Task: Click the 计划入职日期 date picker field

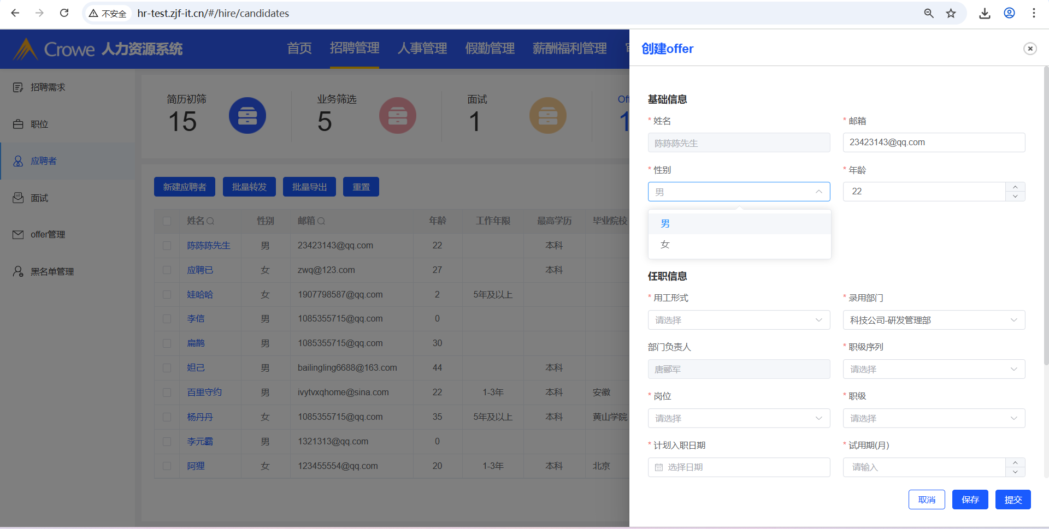Action: 739,467
